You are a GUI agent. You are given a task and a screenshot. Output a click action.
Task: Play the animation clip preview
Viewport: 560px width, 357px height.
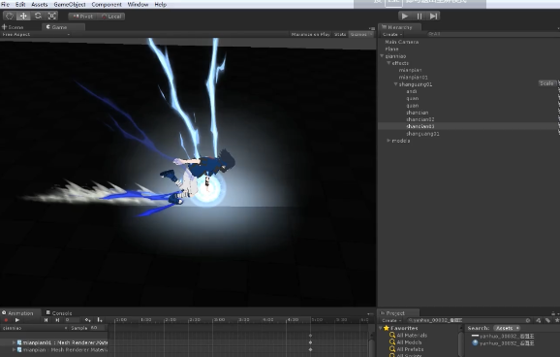point(16,320)
